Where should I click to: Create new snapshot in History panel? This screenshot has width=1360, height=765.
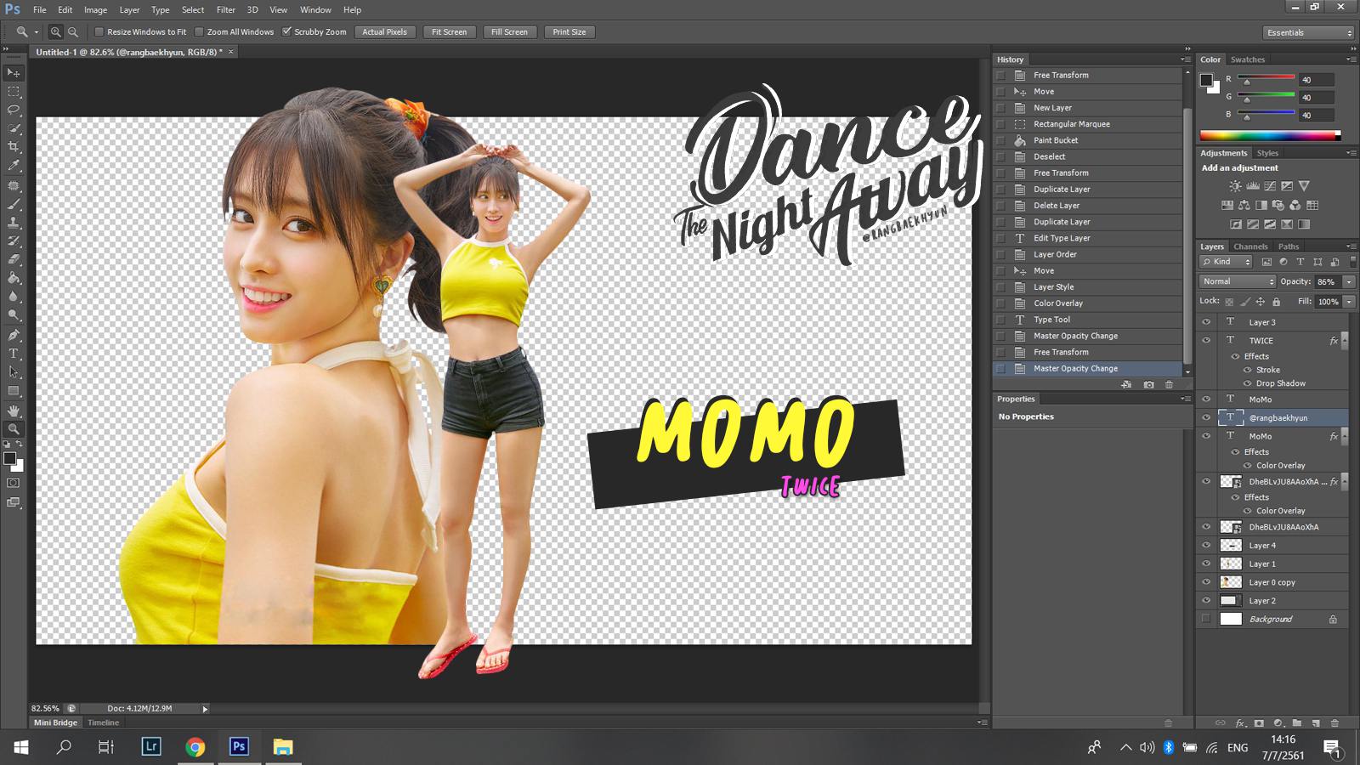click(1148, 385)
